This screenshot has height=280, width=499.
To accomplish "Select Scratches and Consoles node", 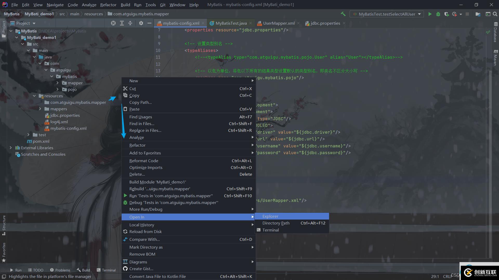I will click(x=43, y=154).
